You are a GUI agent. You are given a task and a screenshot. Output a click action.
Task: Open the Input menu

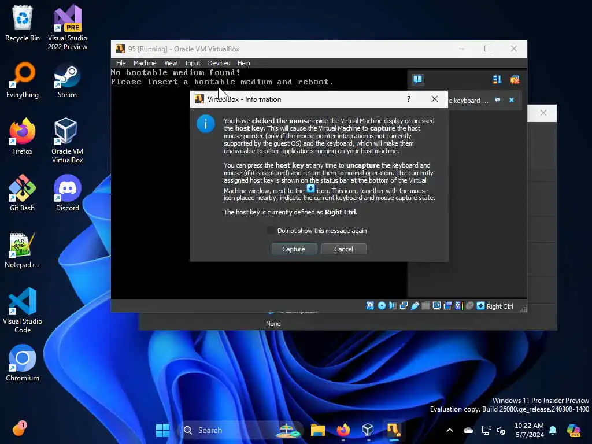pyautogui.click(x=193, y=63)
